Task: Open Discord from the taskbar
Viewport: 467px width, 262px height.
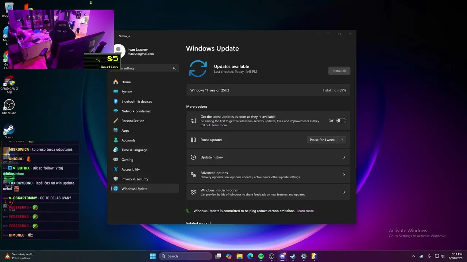Action: click(282, 256)
